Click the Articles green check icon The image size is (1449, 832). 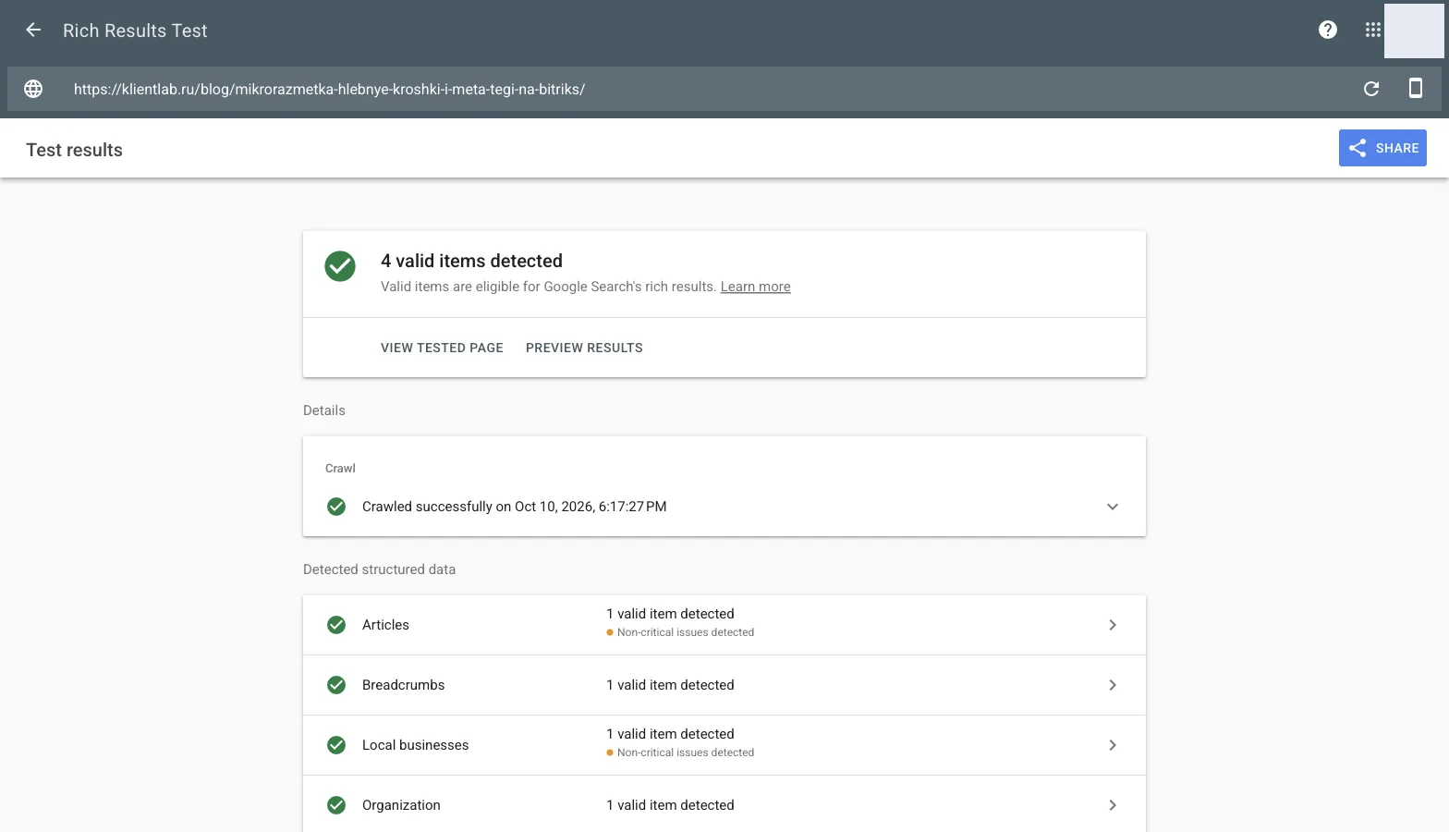point(336,625)
